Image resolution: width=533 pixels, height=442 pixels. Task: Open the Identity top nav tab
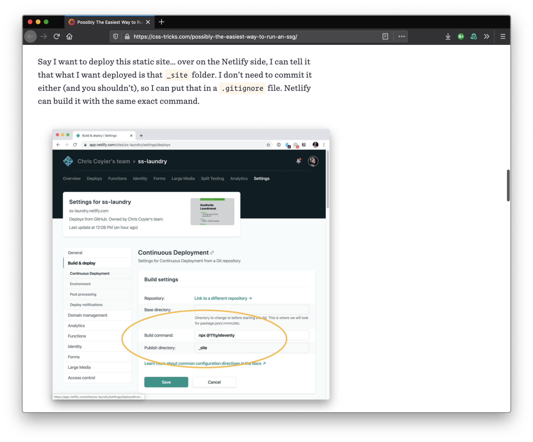click(x=140, y=178)
